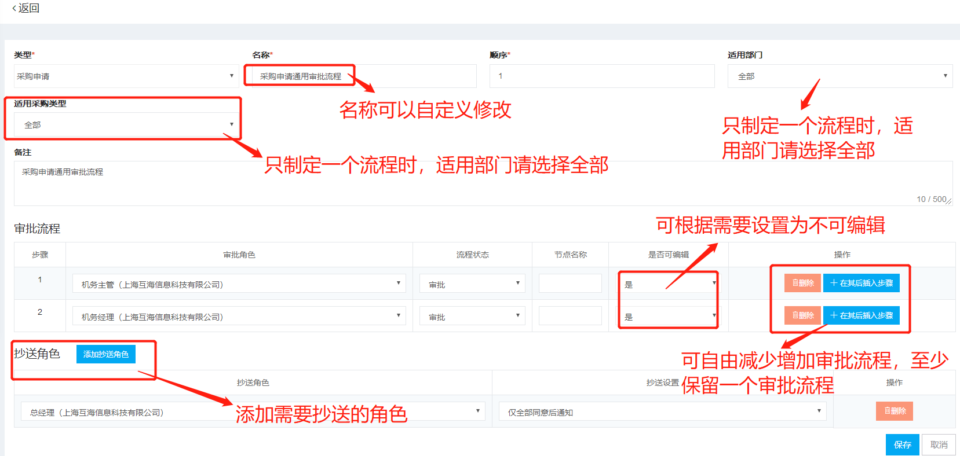Open step 2 是否可编辑 dropdown

[668, 316]
